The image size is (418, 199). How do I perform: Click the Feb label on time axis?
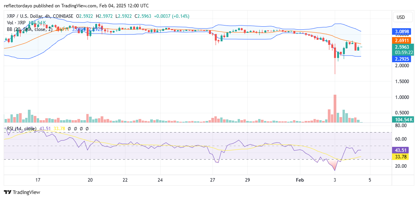[300, 180]
